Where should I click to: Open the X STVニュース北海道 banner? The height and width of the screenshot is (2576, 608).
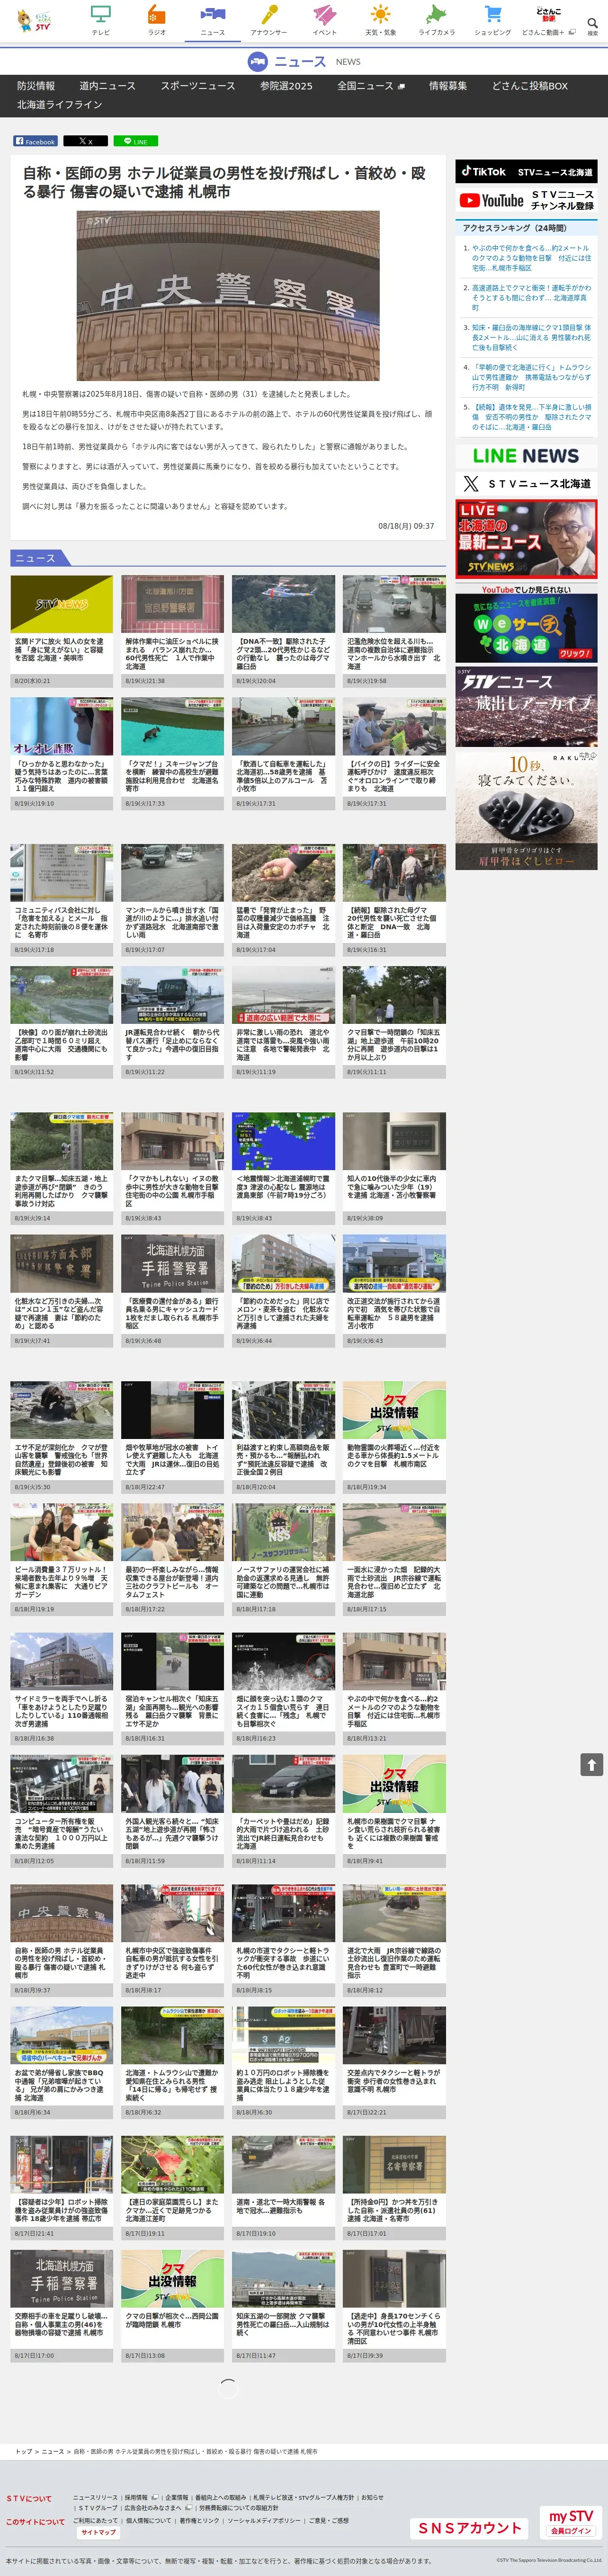[526, 483]
